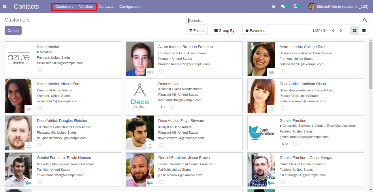The height and width of the screenshot is (192, 373).
Task: Click activity clock on Jesse Brown card
Action: (161, 182)
